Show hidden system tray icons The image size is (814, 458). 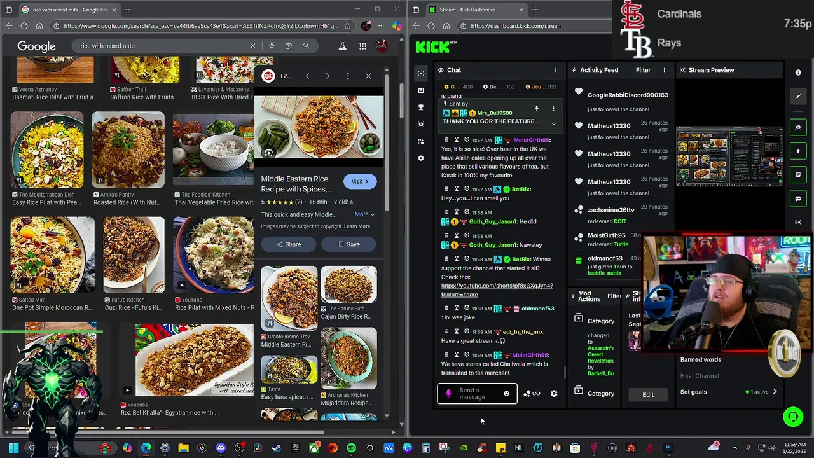click(x=735, y=448)
